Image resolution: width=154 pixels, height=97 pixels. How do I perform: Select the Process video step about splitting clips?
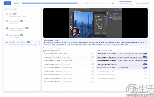coord(22,22)
